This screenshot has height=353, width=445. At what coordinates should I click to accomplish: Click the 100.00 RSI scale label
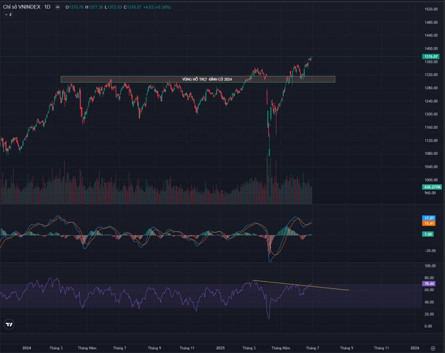[x=430, y=266]
